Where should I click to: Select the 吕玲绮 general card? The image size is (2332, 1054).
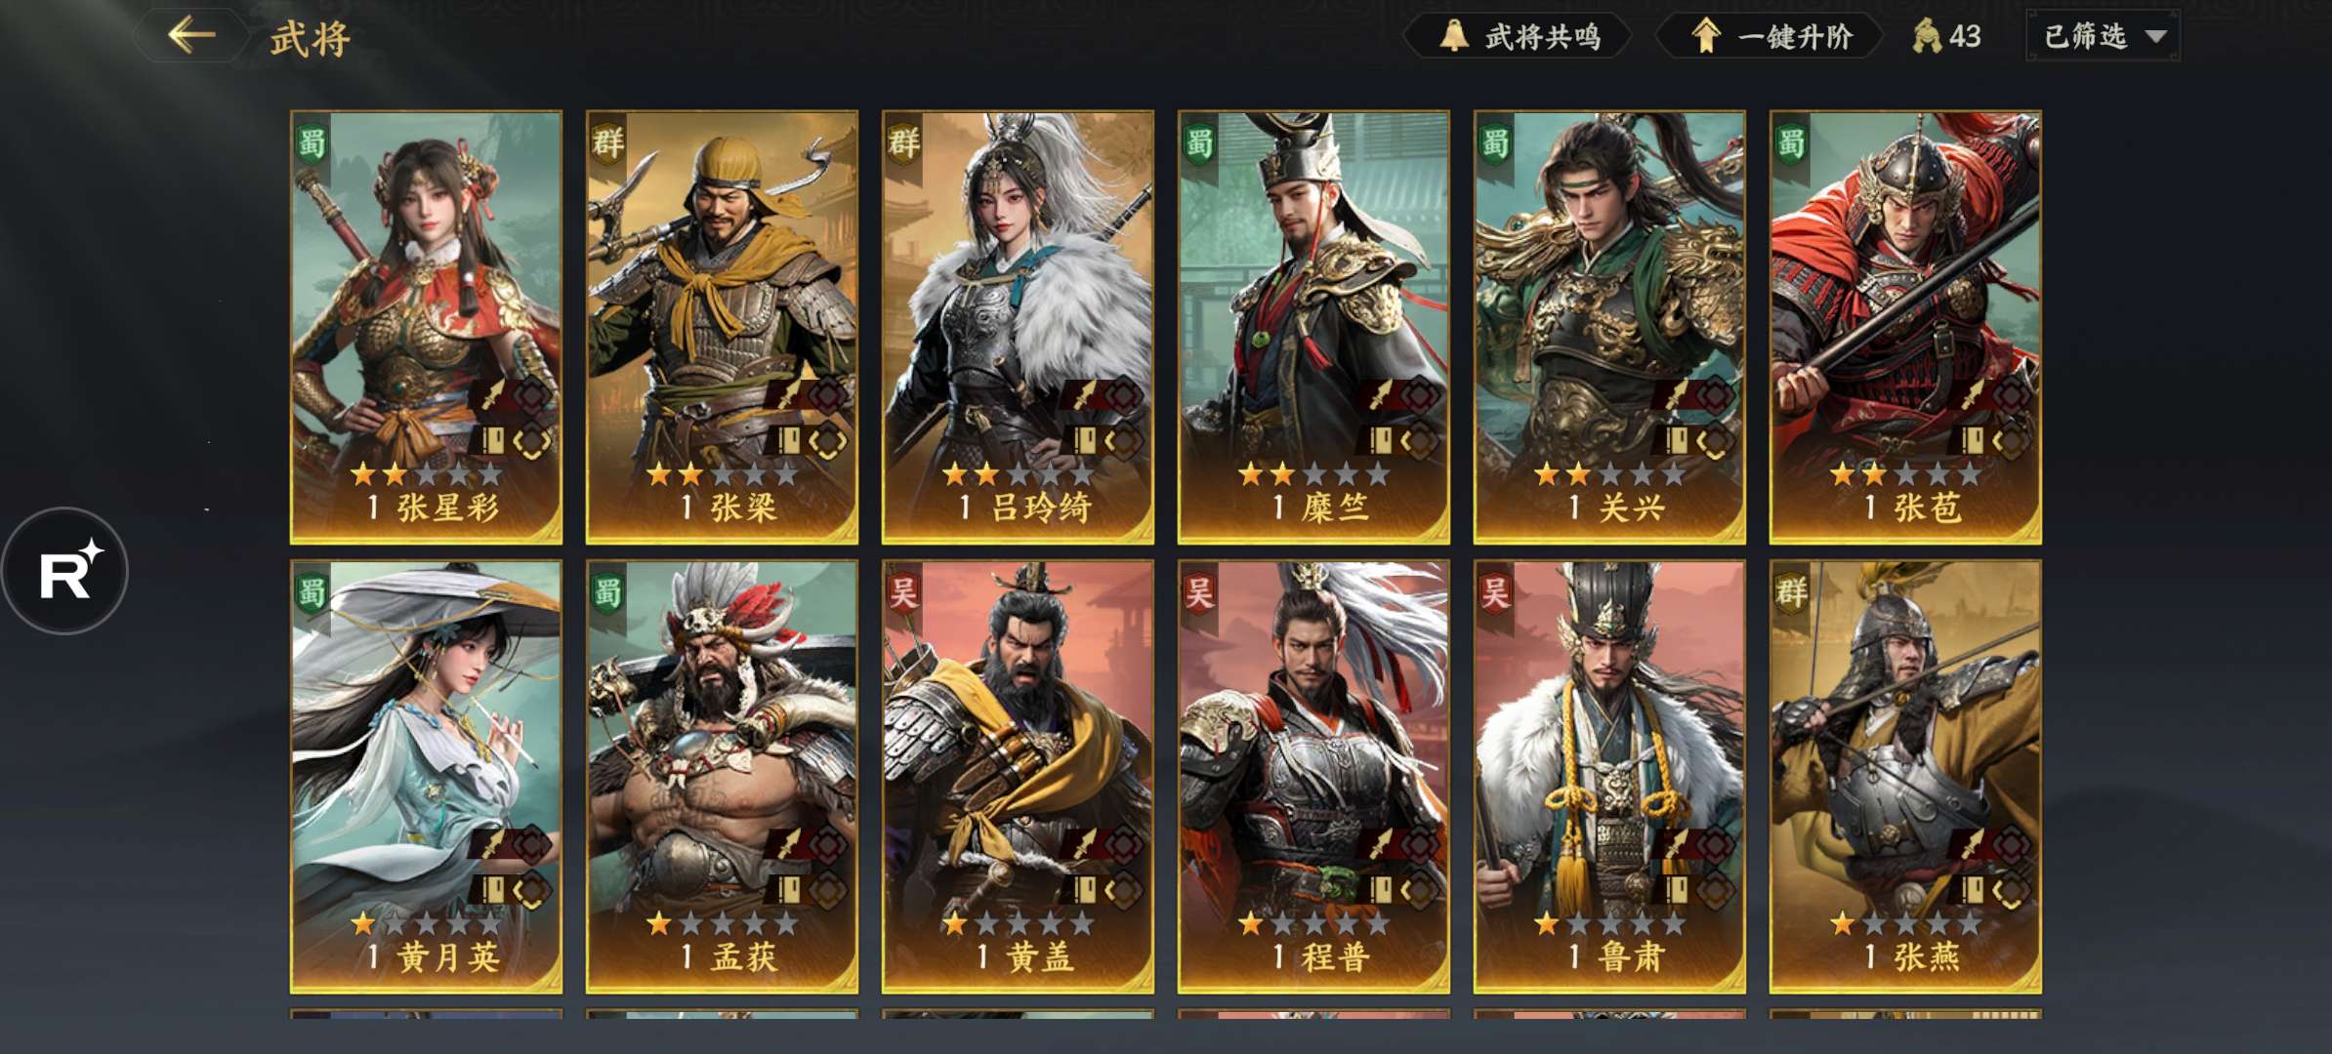(1018, 327)
